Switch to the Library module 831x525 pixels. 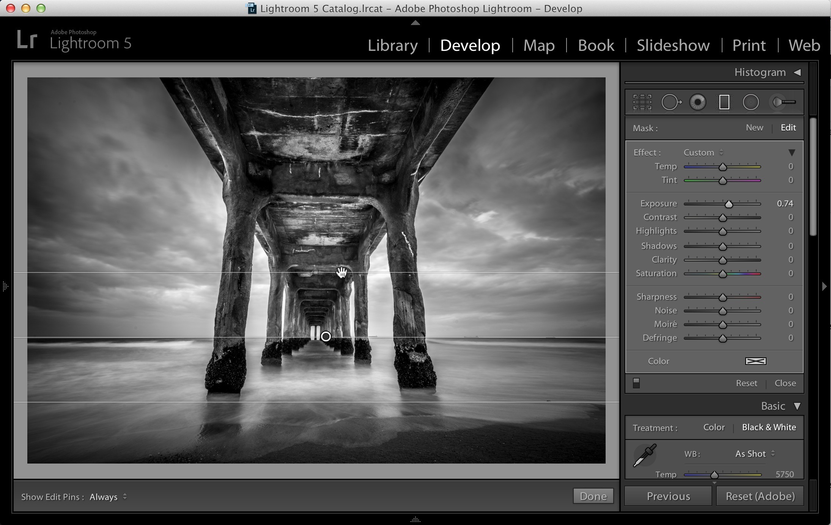pyautogui.click(x=392, y=46)
